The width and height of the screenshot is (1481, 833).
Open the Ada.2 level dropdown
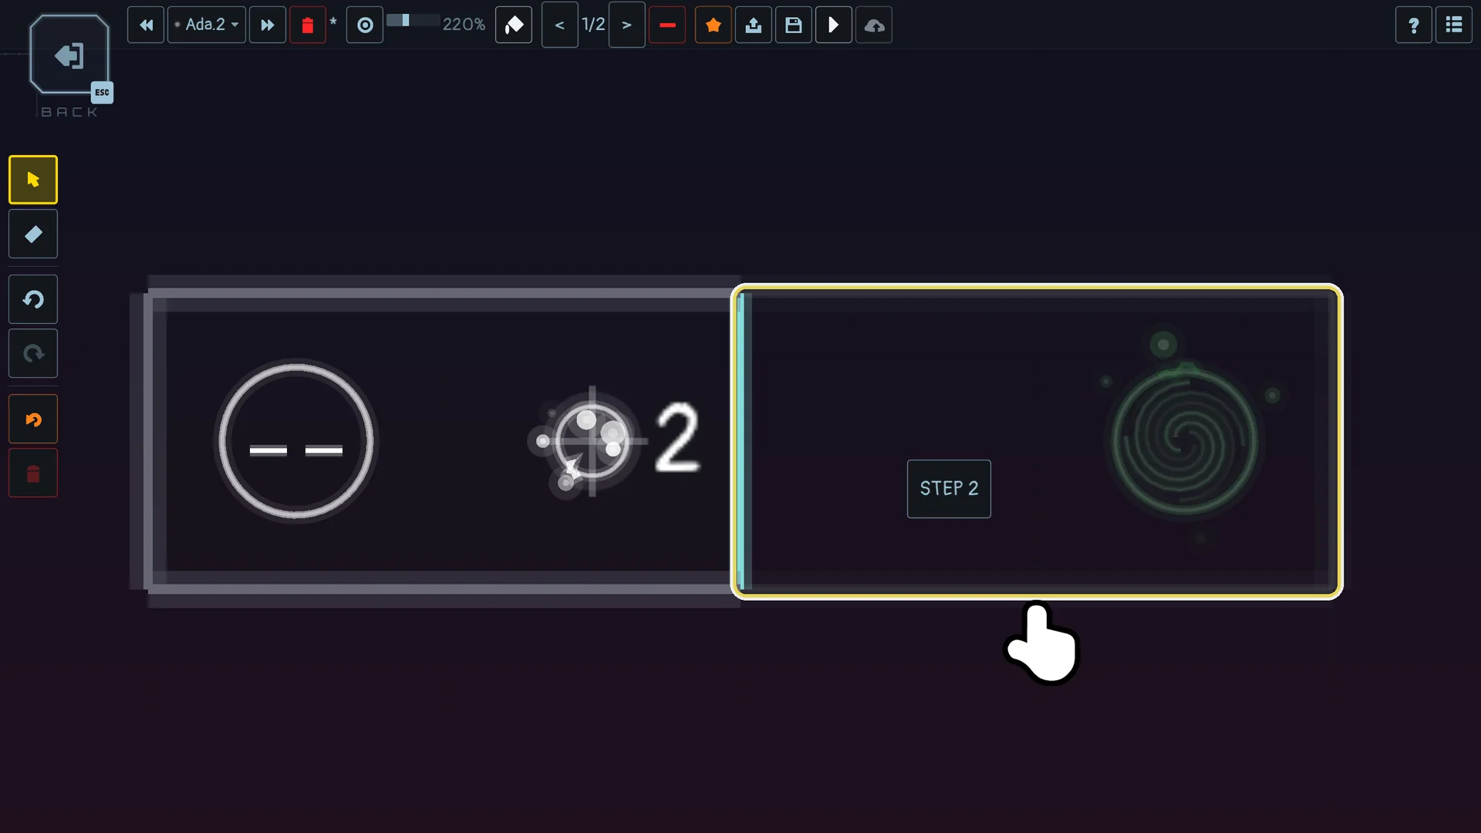click(207, 25)
